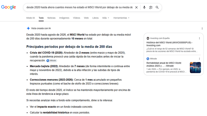This screenshot has height=116, width=207.
Task: Click the Mitrade citation chip
Action: [x=52, y=61]
